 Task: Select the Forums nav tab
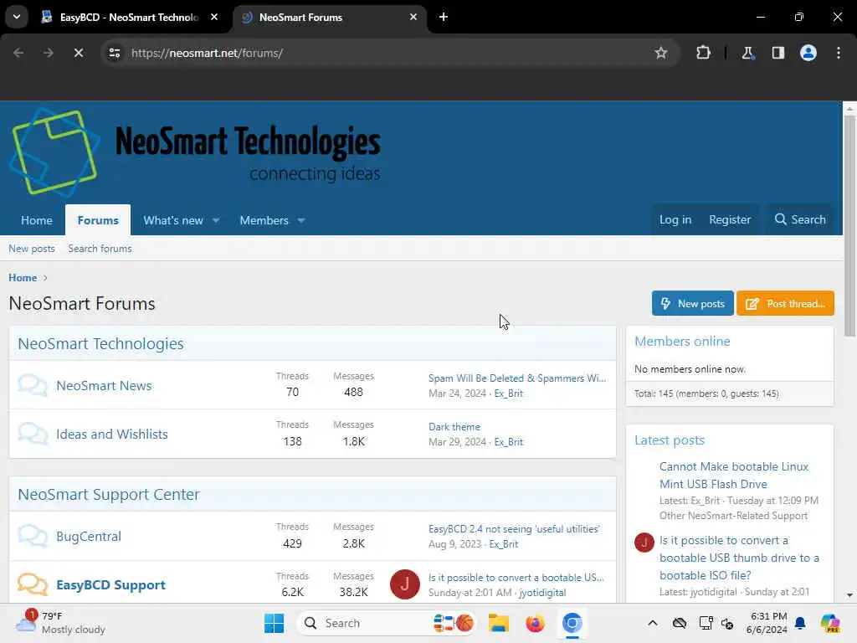click(98, 220)
